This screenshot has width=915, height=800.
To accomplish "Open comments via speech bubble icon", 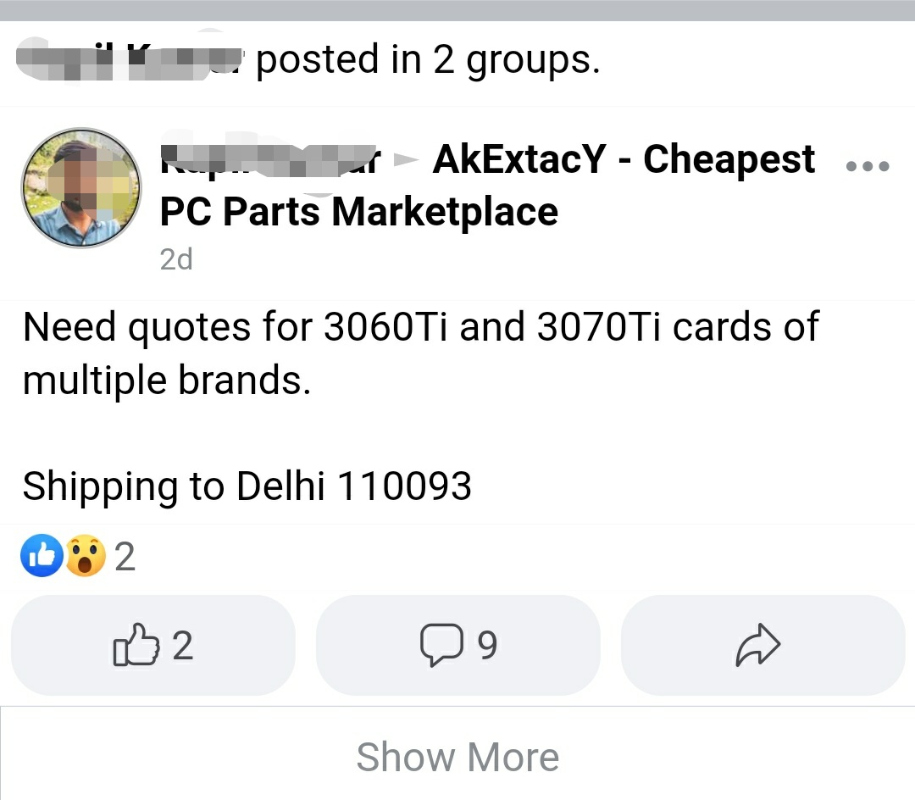I will pyautogui.click(x=458, y=645).
